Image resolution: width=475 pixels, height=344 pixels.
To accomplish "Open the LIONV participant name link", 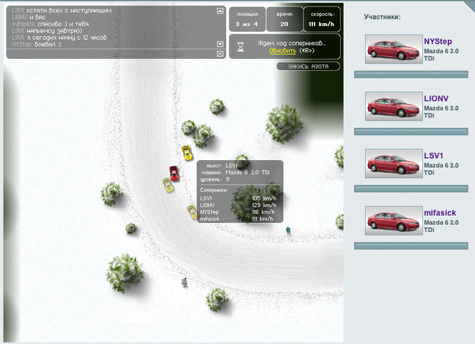I will tap(437, 98).
